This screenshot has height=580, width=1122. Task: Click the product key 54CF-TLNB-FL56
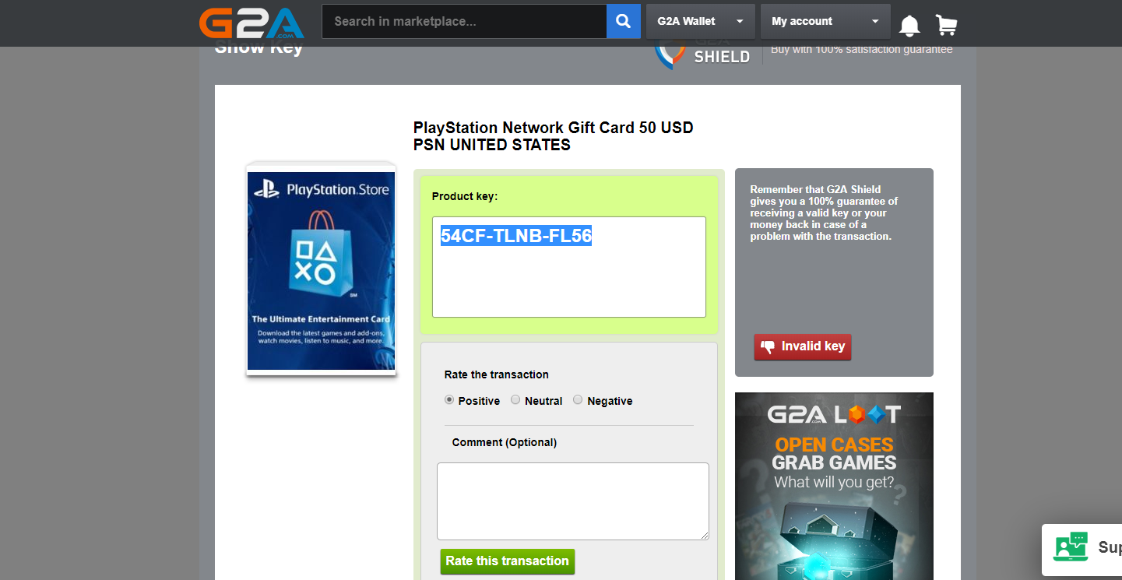coord(516,236)
